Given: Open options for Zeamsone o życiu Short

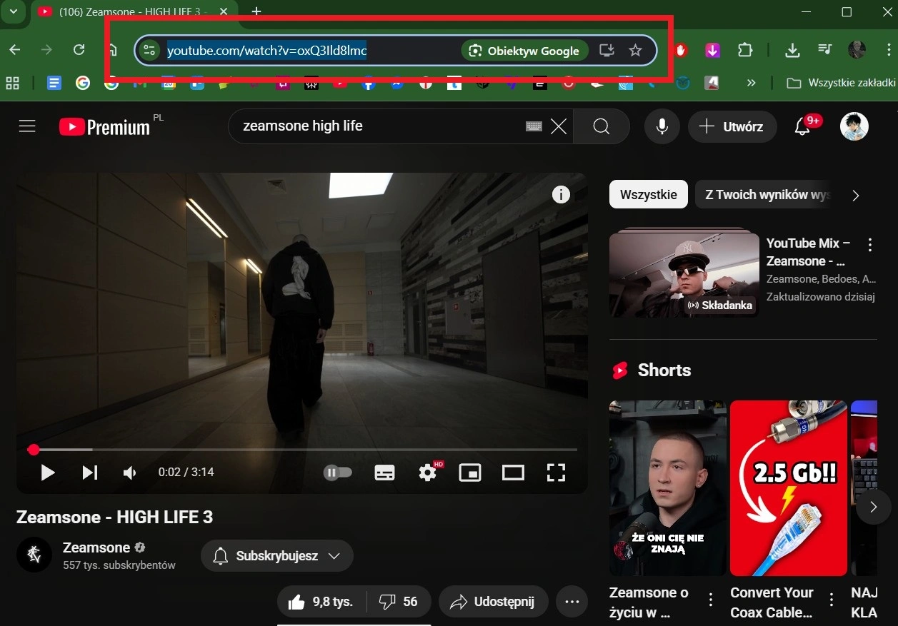Looking at the screenshot, I should click(711, 599).
